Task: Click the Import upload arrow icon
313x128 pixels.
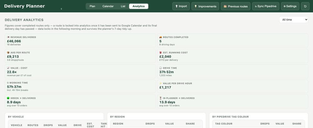Action: point(177,6)
